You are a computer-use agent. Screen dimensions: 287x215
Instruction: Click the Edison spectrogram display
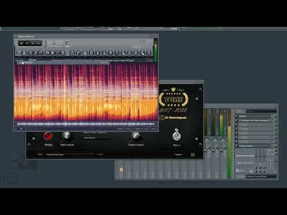pyautogui.click(x=86, y=91)
